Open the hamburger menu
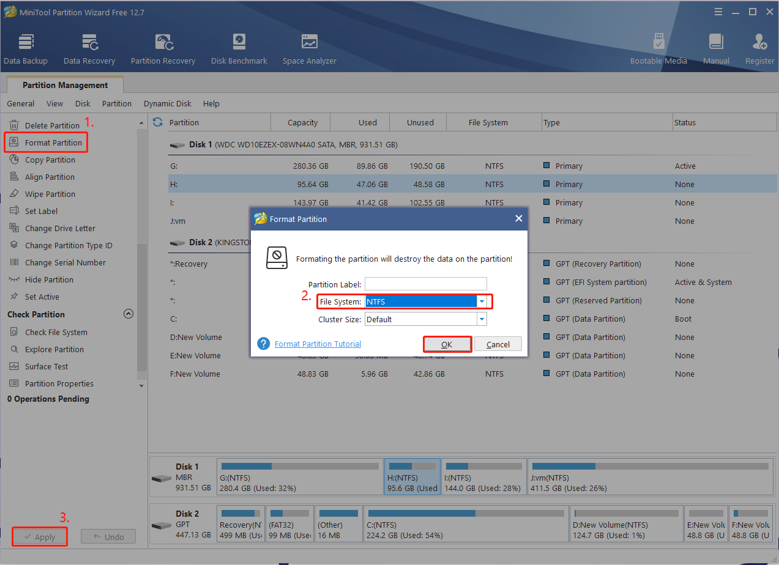 (718, 12)
